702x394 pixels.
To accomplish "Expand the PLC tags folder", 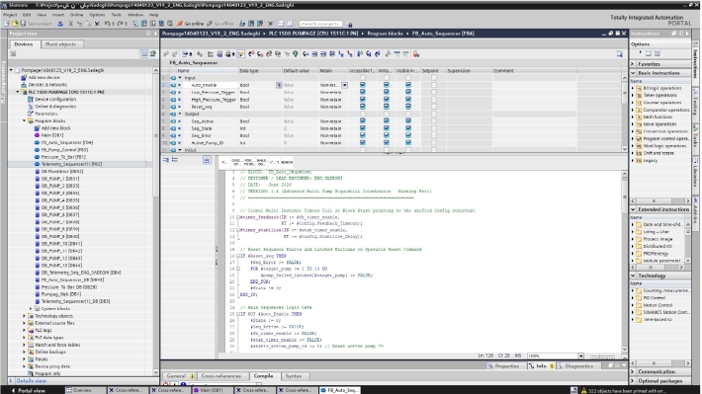I will (x=24, y=330).
